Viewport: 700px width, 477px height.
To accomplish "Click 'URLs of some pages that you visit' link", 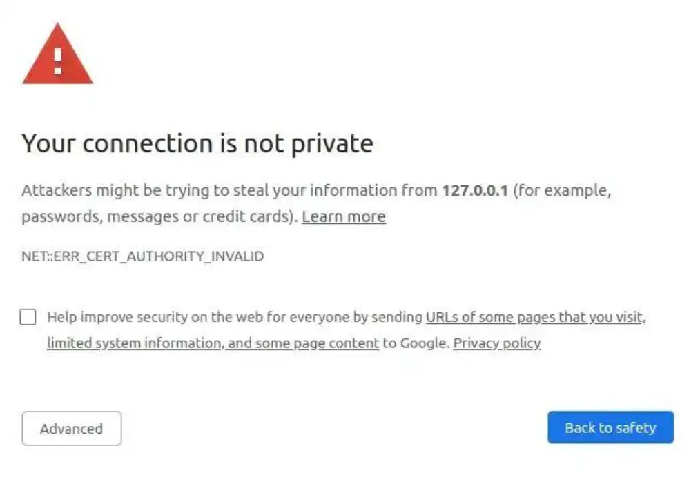I will (x=534, y=317).
